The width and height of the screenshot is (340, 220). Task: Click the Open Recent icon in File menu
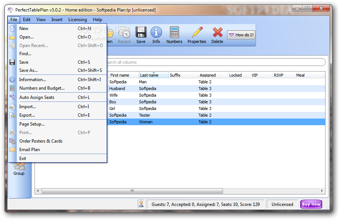[x=12, y=46]
